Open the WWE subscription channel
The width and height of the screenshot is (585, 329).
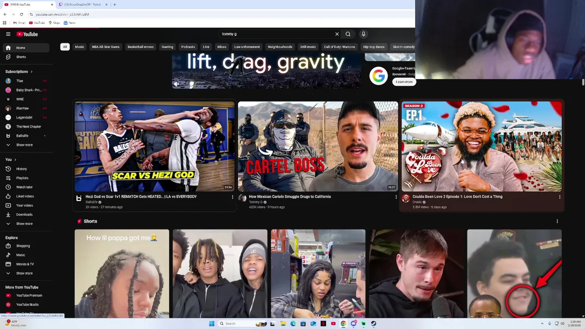(x=26, y=99)
